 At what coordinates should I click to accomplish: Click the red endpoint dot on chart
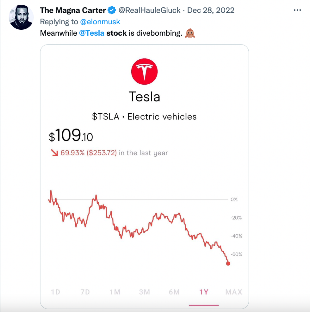[x=228, y=263]
